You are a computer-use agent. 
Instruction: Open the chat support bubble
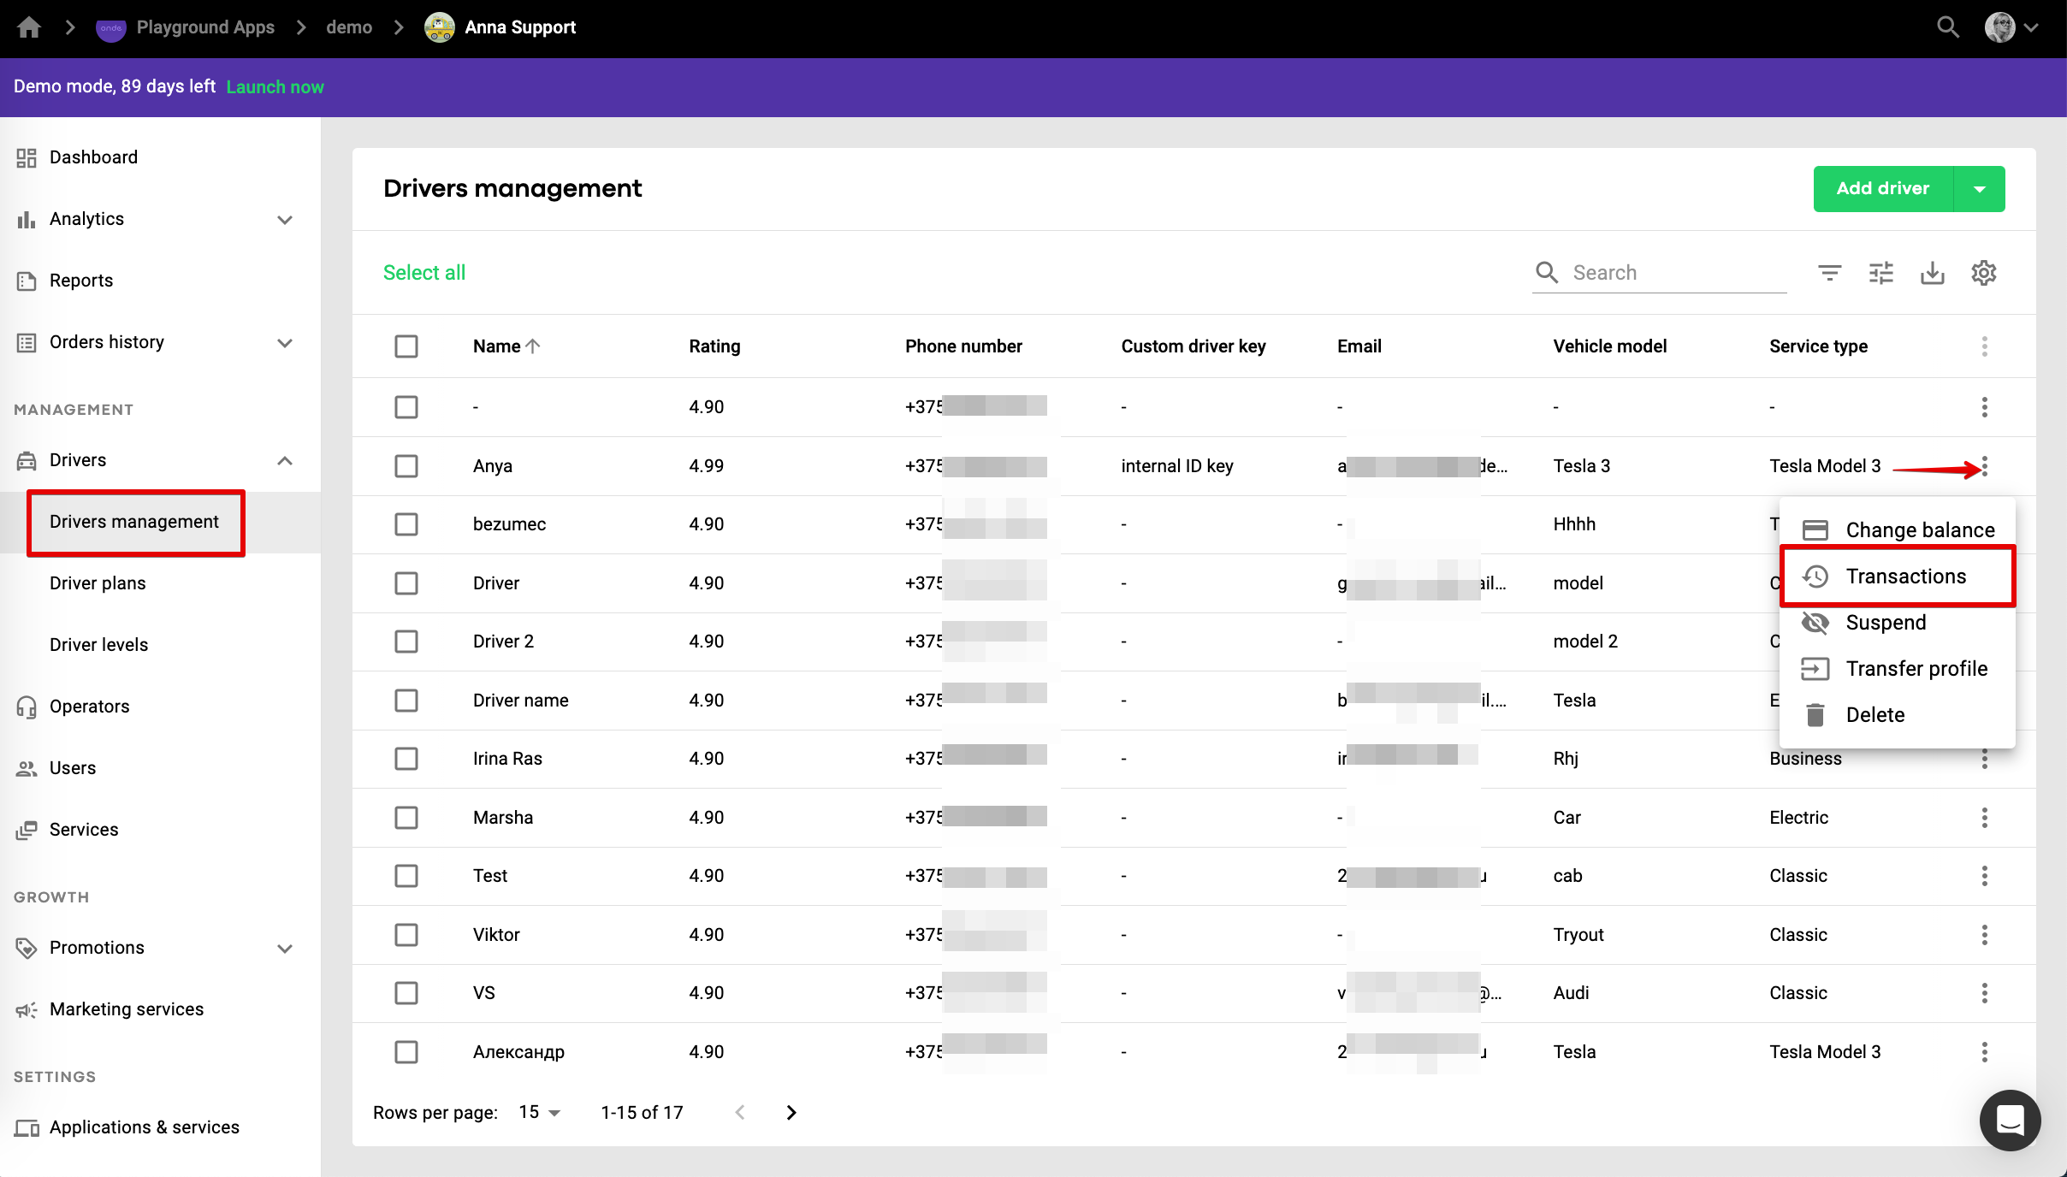[x=2009, y=1119]
